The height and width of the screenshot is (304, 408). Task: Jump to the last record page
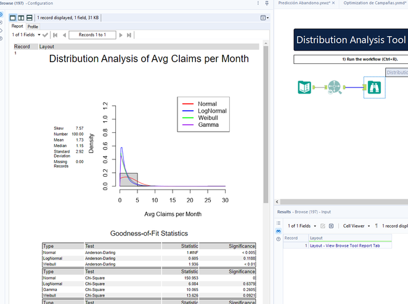129,35
